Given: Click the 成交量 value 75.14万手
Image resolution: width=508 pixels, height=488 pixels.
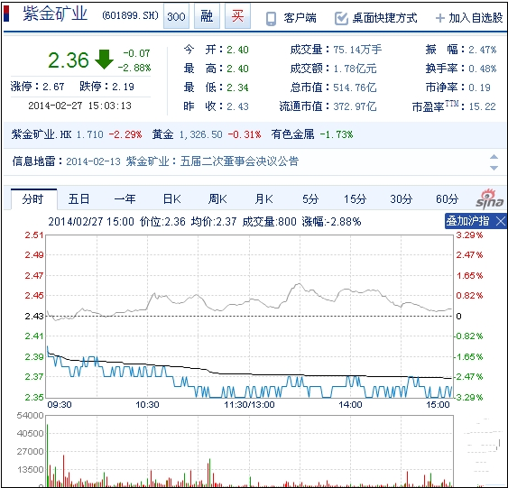Looking at the screenshot, I should coord(357,50).
